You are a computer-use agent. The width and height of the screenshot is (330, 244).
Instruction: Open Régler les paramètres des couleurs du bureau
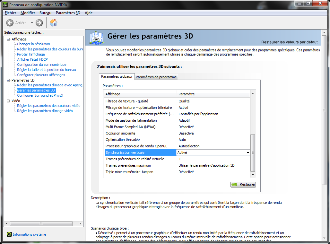pyautogui.click(x=50, y=49)
